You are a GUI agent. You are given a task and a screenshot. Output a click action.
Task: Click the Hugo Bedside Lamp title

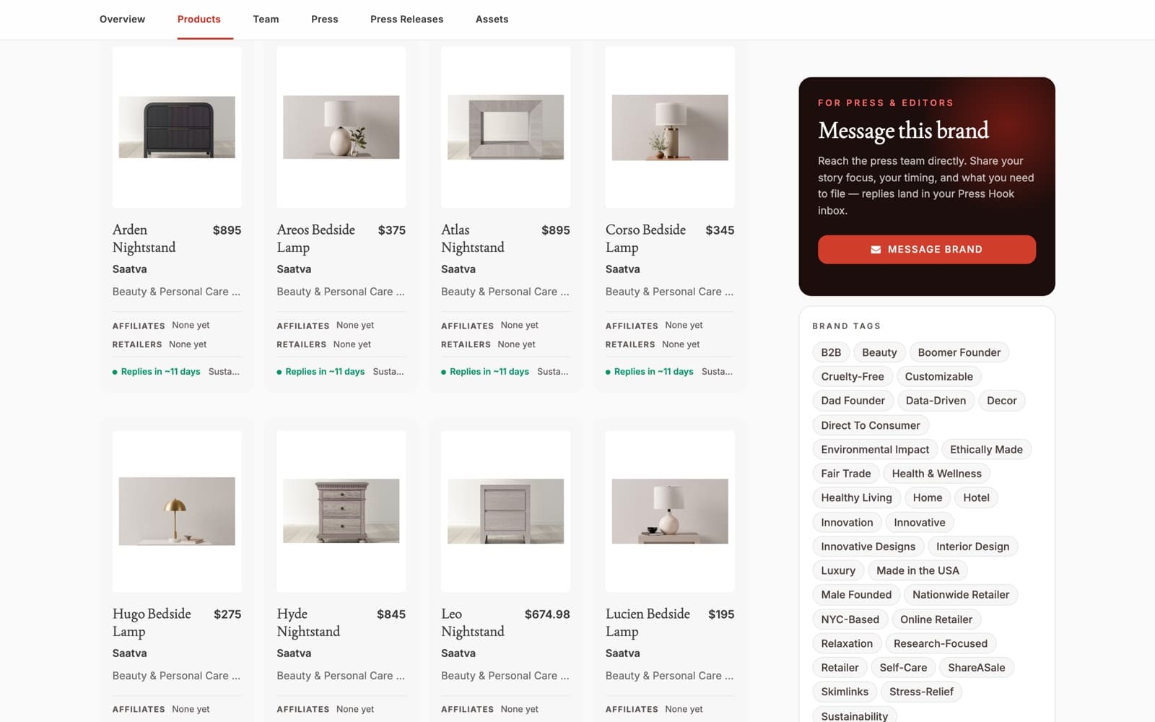point(152,622)
